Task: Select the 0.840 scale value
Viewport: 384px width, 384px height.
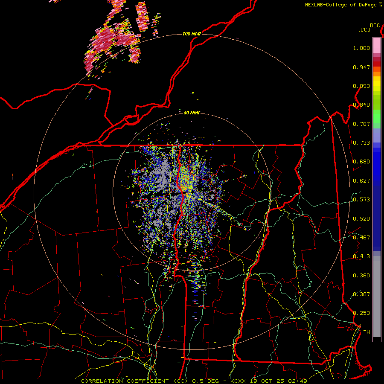Action: [361, 105]
